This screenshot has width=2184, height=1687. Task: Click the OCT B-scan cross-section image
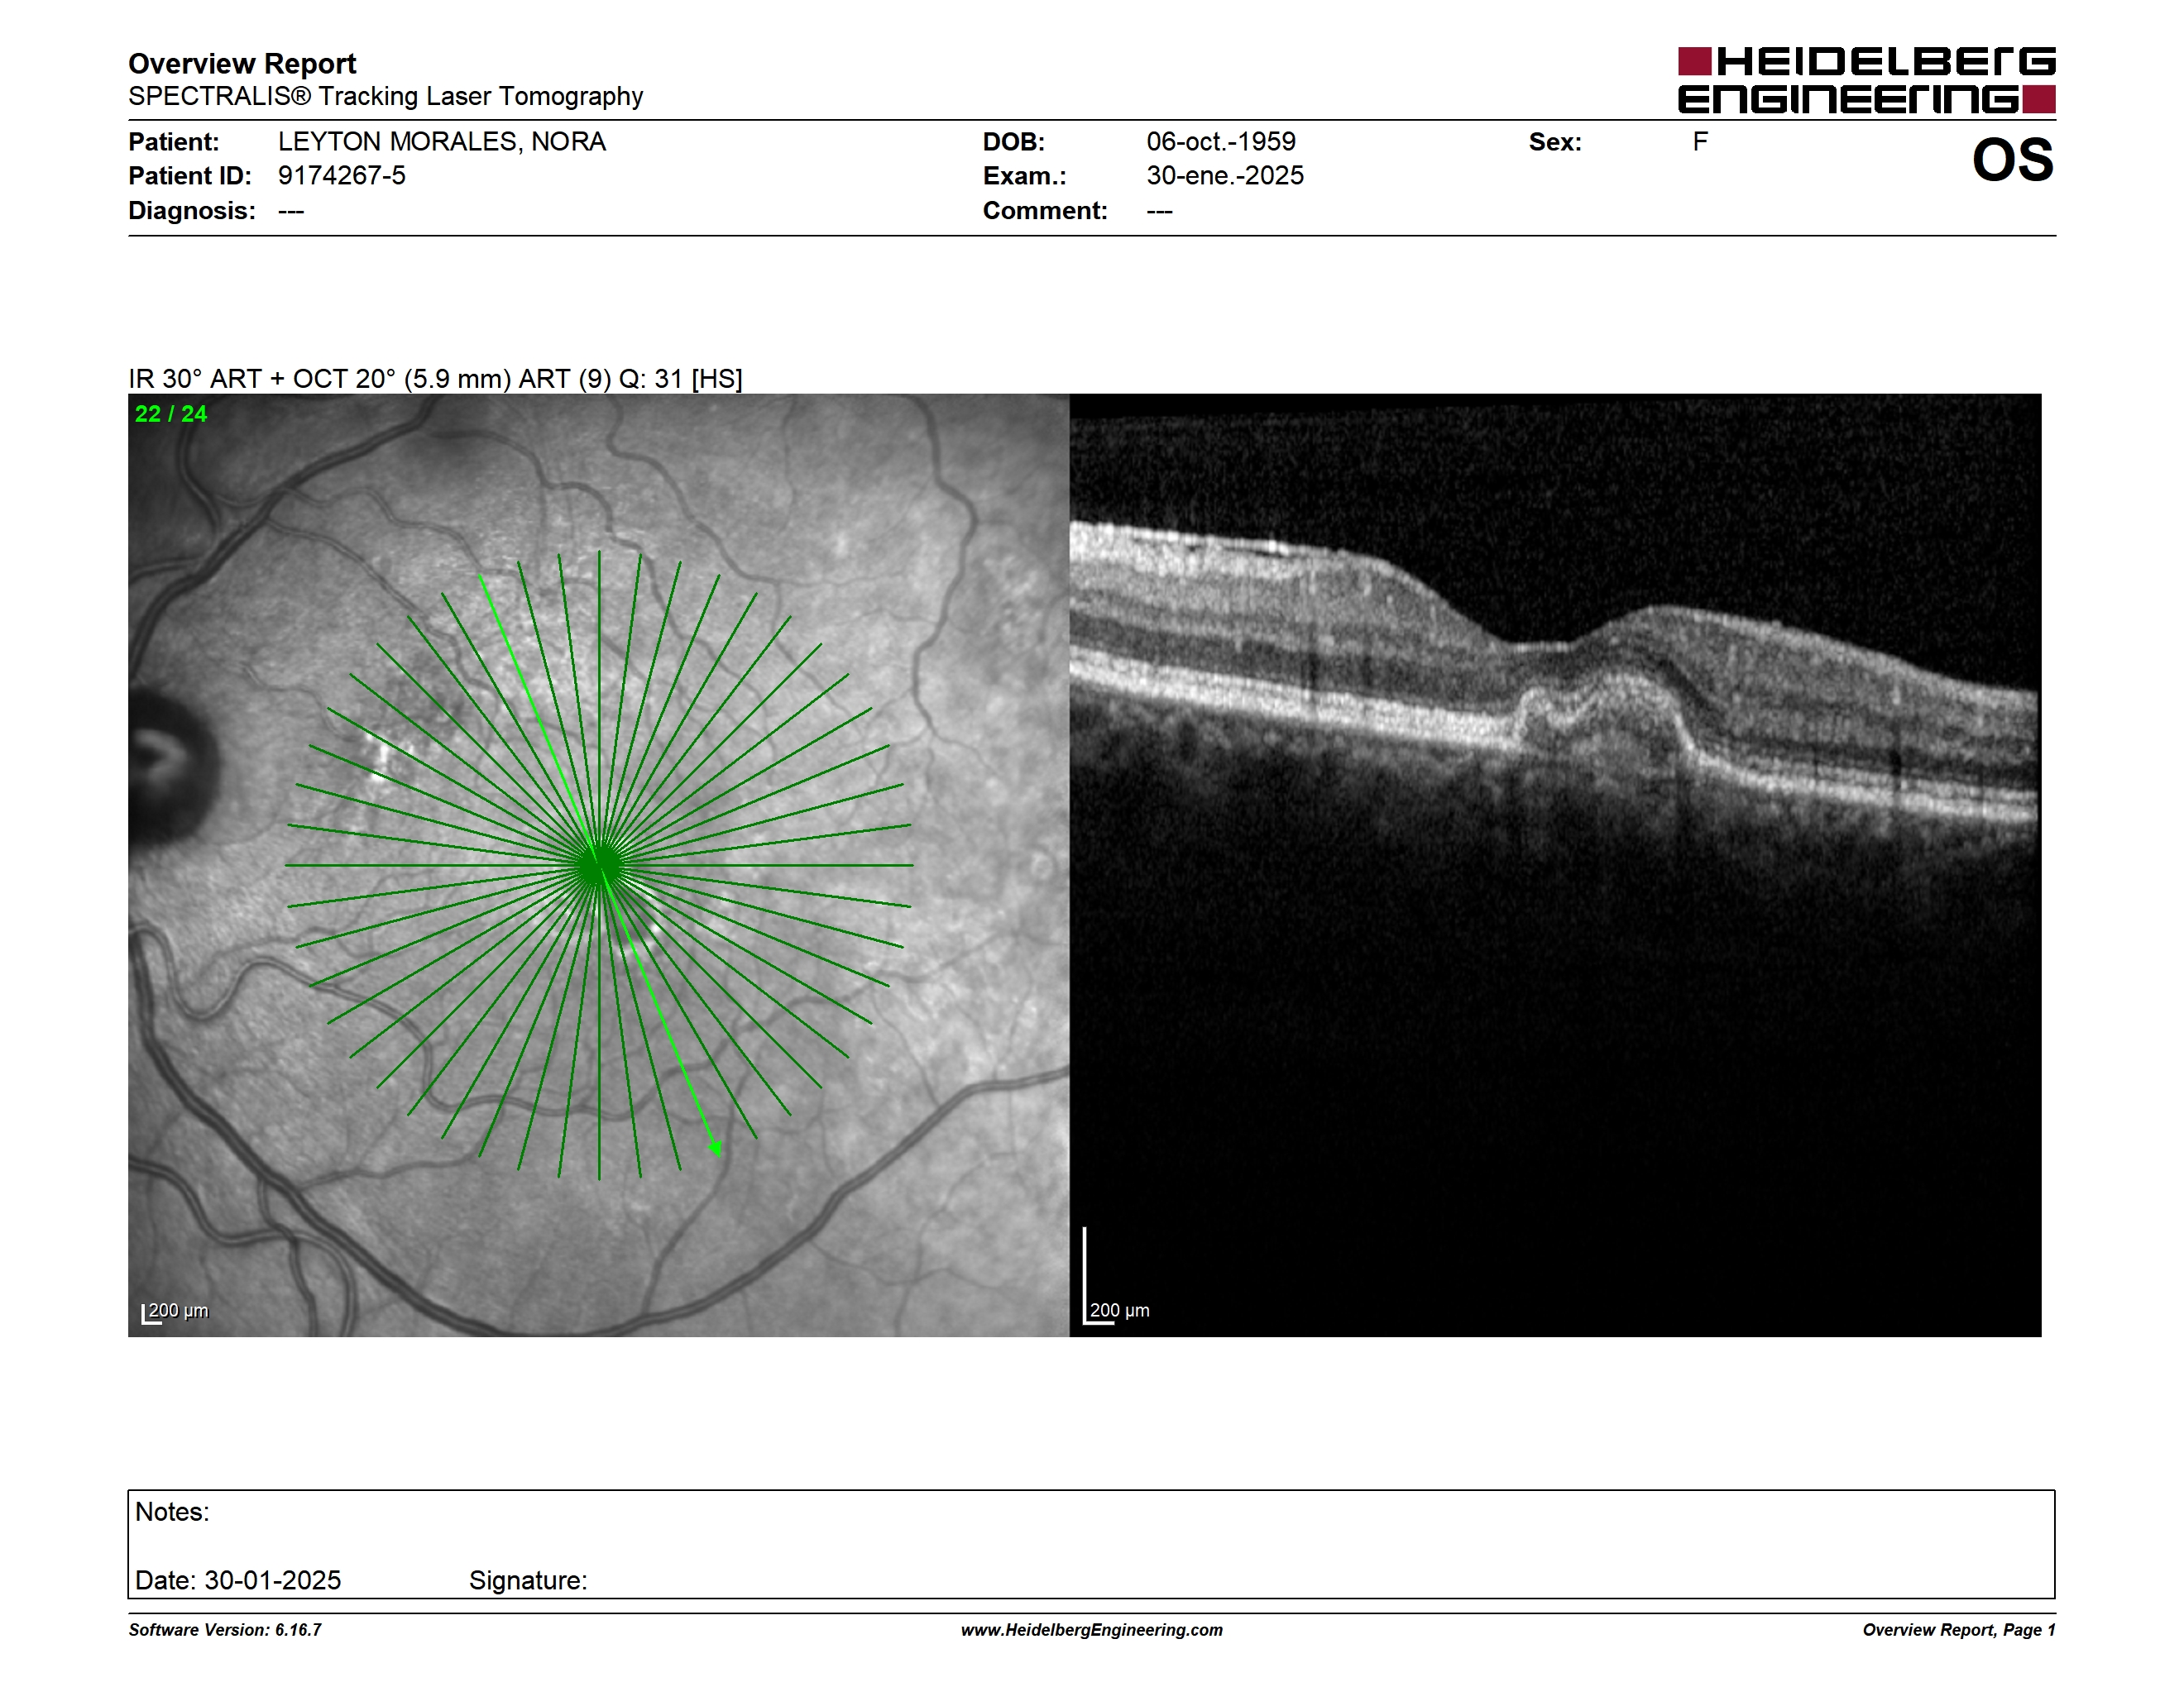click(x=1555, y=864)
